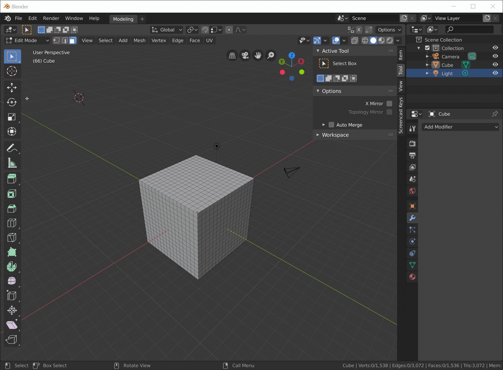503x370 pixels.
Task: Enable the Topology Mirror checkbox
Action: pyautogui.click(x=389, y=112)
